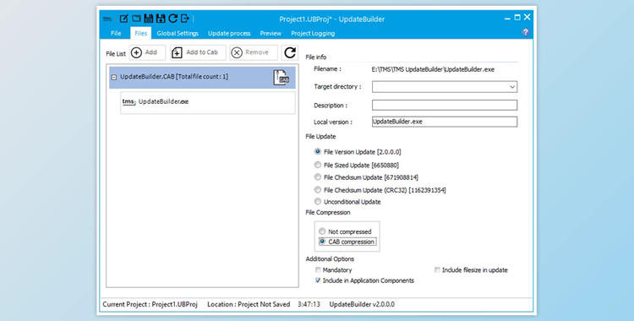Image resolution: width=634 pixels, height=321 pixels.
Task: Maximize the UpdateBuilder window
Action: click(517, 18)
